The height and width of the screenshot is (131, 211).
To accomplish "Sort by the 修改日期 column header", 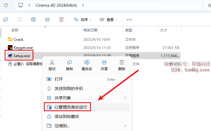I will (90, 30).
